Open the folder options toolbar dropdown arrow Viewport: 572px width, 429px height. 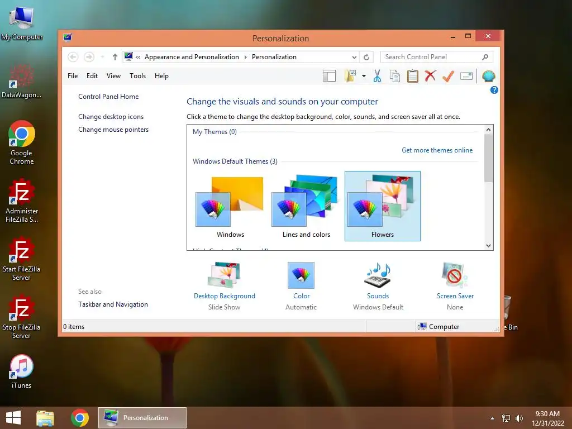[x=364, y=76]
